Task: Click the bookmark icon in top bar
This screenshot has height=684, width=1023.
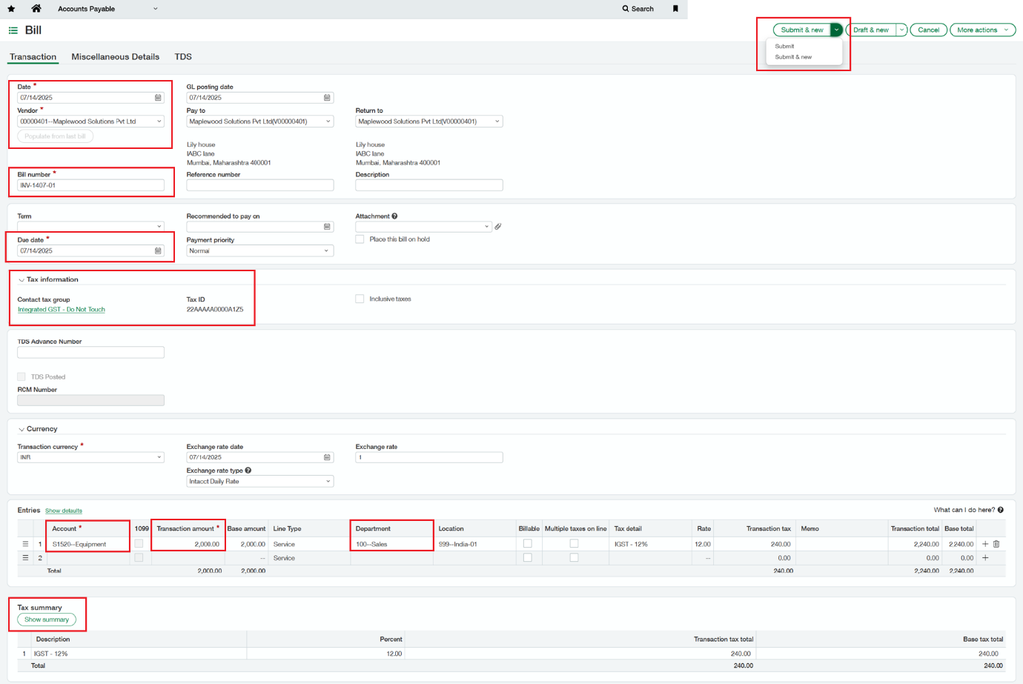Action: pos(675,9)
